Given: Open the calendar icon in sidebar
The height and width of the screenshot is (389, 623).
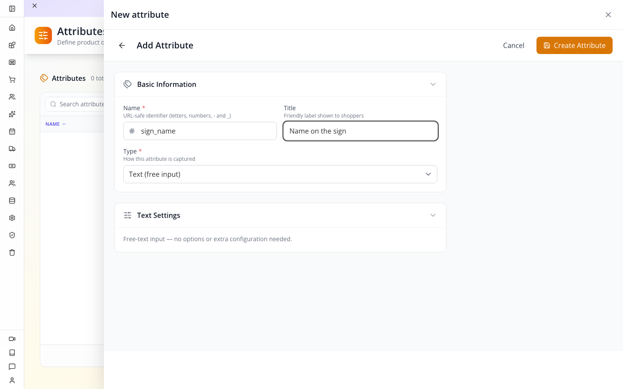Looking at the screenshot, I should (12, 131).
